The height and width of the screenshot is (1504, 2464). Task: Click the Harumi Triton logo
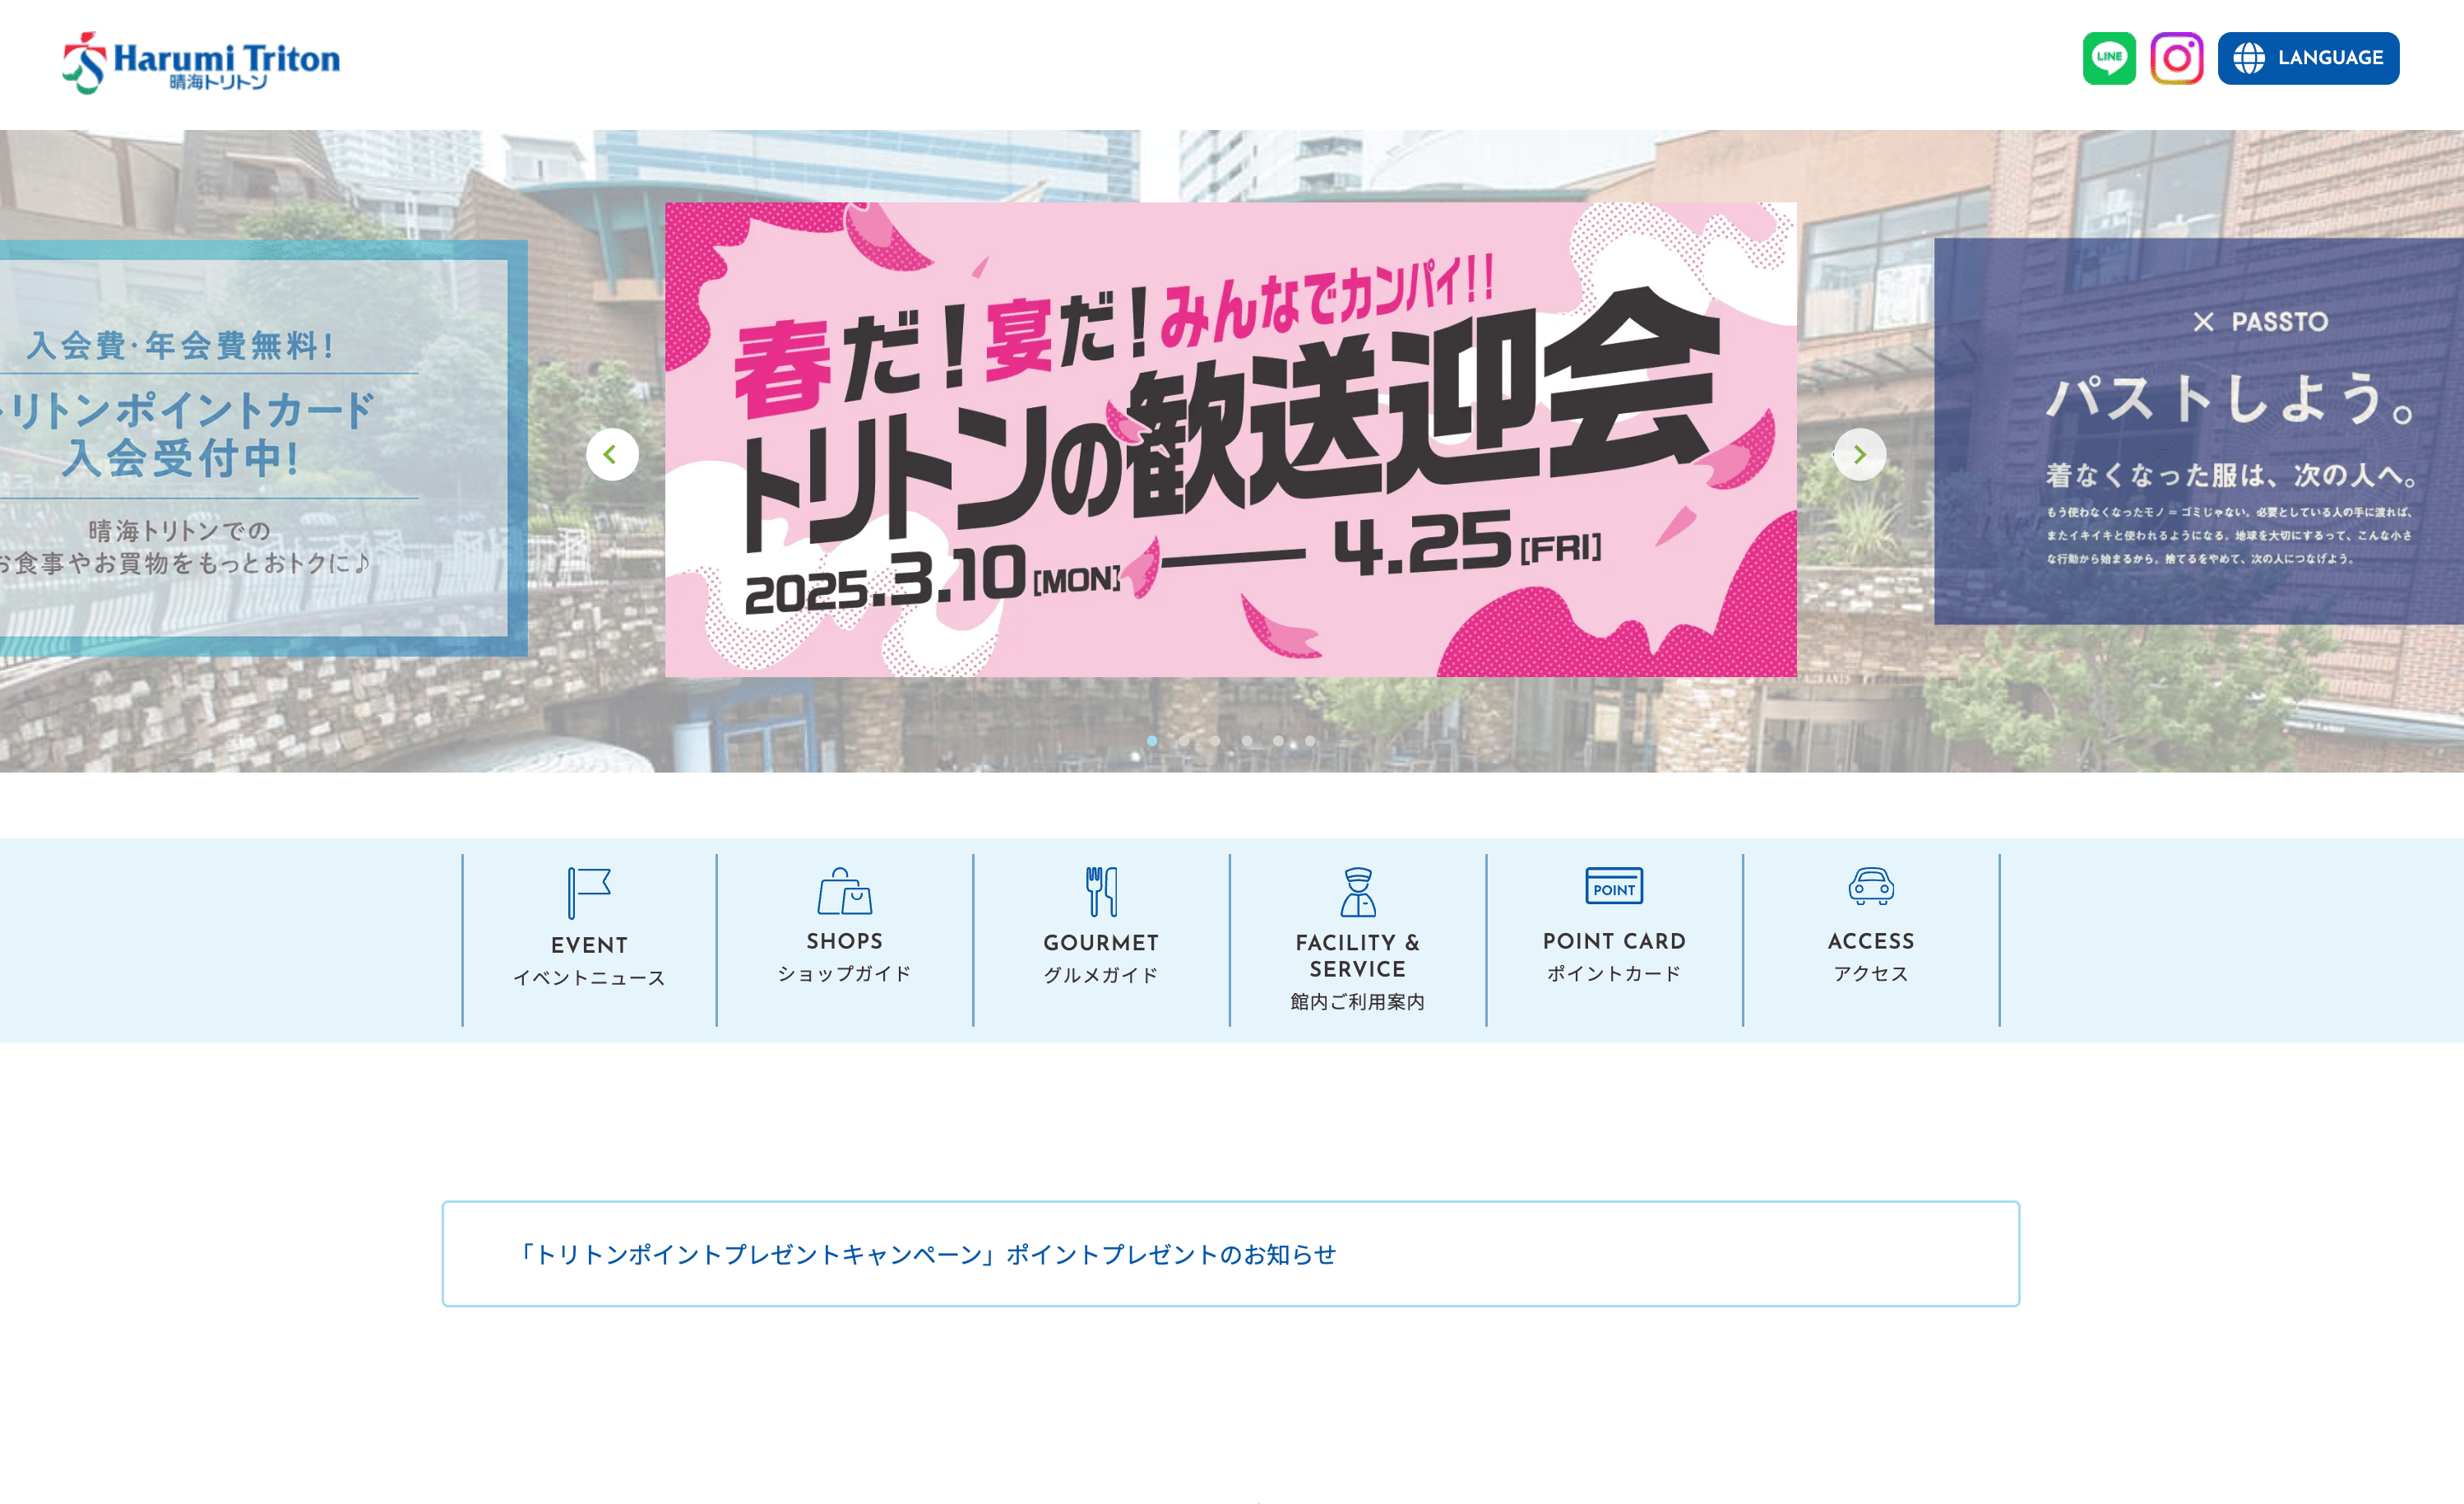click(202, 62)
